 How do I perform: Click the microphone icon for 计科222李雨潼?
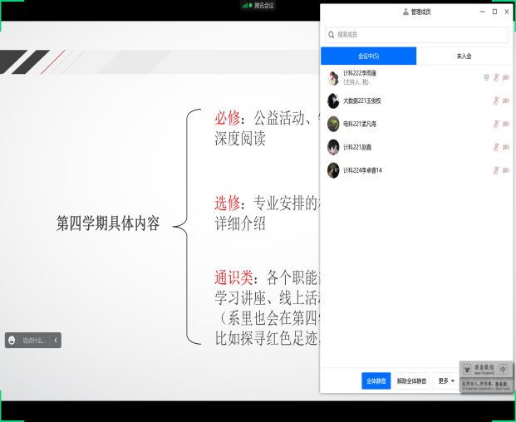(x=496, y=77)
